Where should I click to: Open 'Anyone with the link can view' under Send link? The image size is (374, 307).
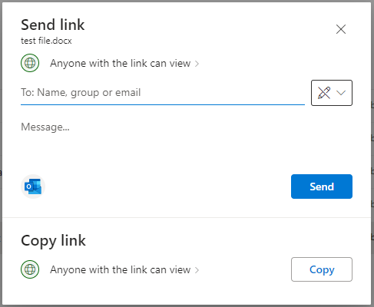(121, 63)
